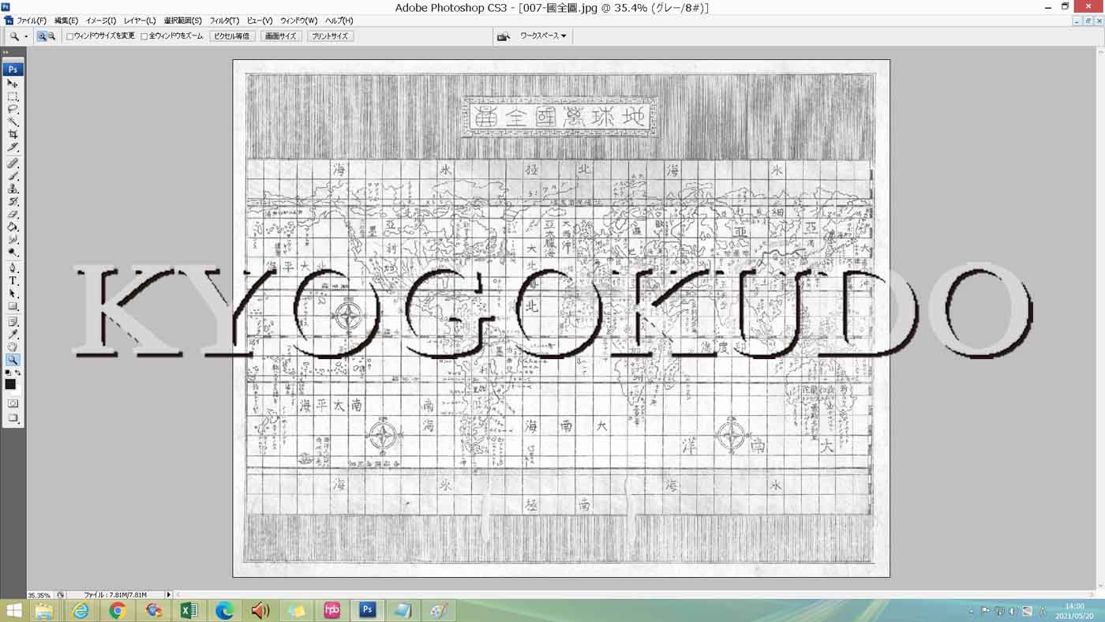Open the status bar info arrow menu
The height and width of the screenshot is (622, 1105).
168,594
